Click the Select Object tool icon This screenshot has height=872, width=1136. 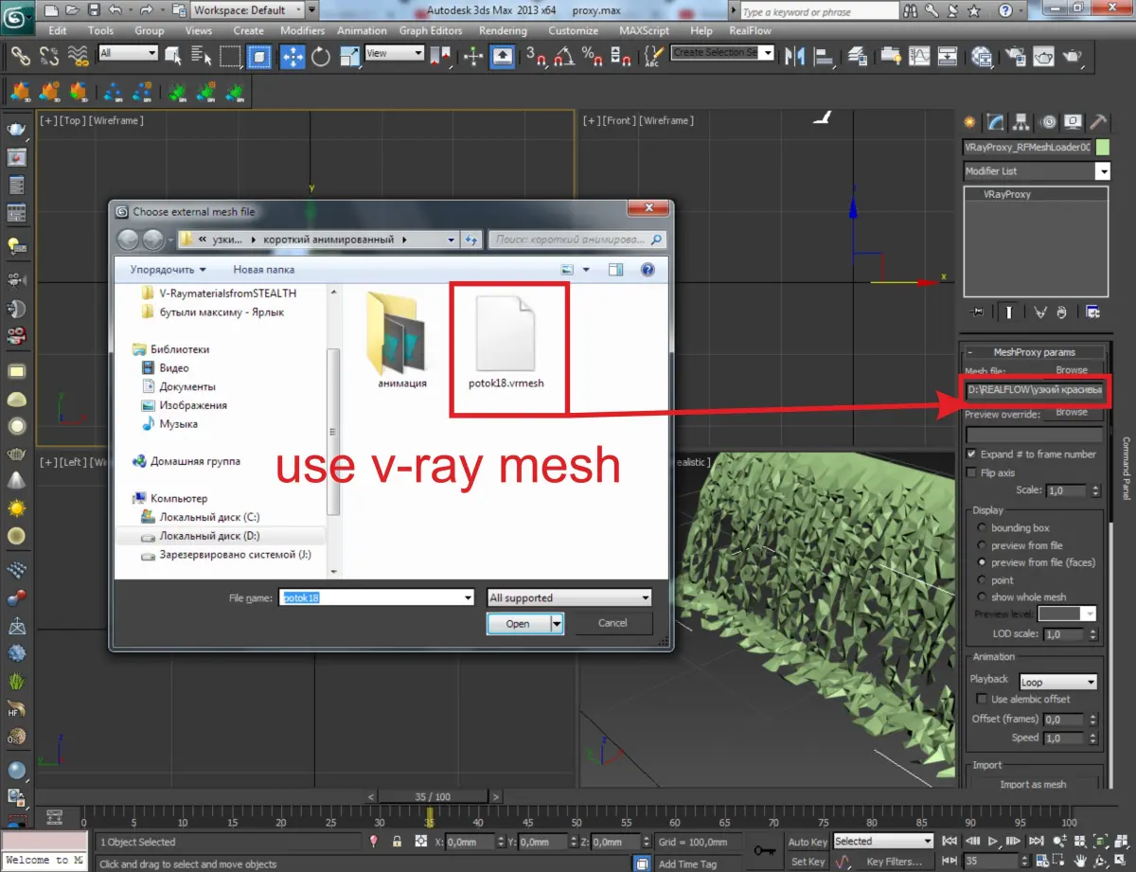coord(172,55)
